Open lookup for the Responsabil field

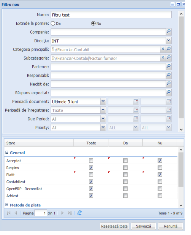click(168, 75)
